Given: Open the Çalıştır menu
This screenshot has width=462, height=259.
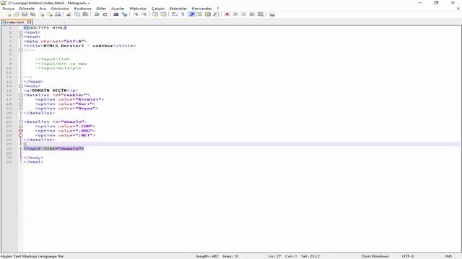Looking at the screenshot, I should coord(158,9).
